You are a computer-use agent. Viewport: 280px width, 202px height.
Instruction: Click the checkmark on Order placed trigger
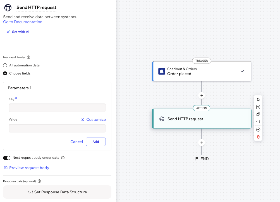tap(243, 71)
